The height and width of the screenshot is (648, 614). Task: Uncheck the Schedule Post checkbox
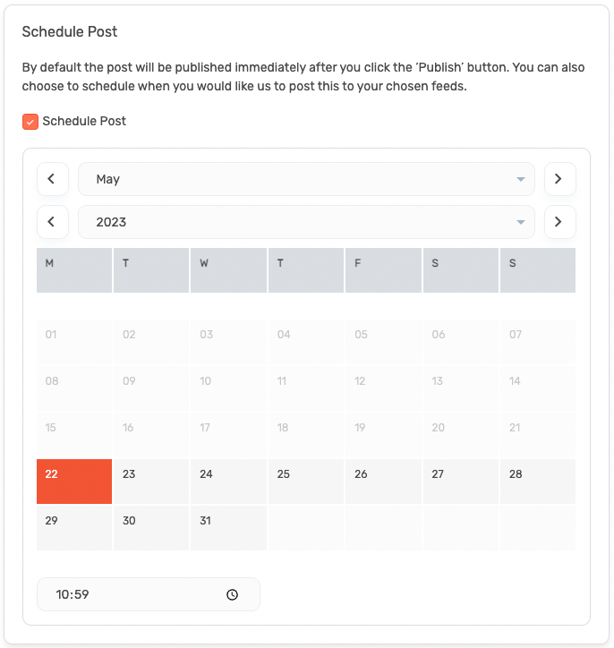30,122
